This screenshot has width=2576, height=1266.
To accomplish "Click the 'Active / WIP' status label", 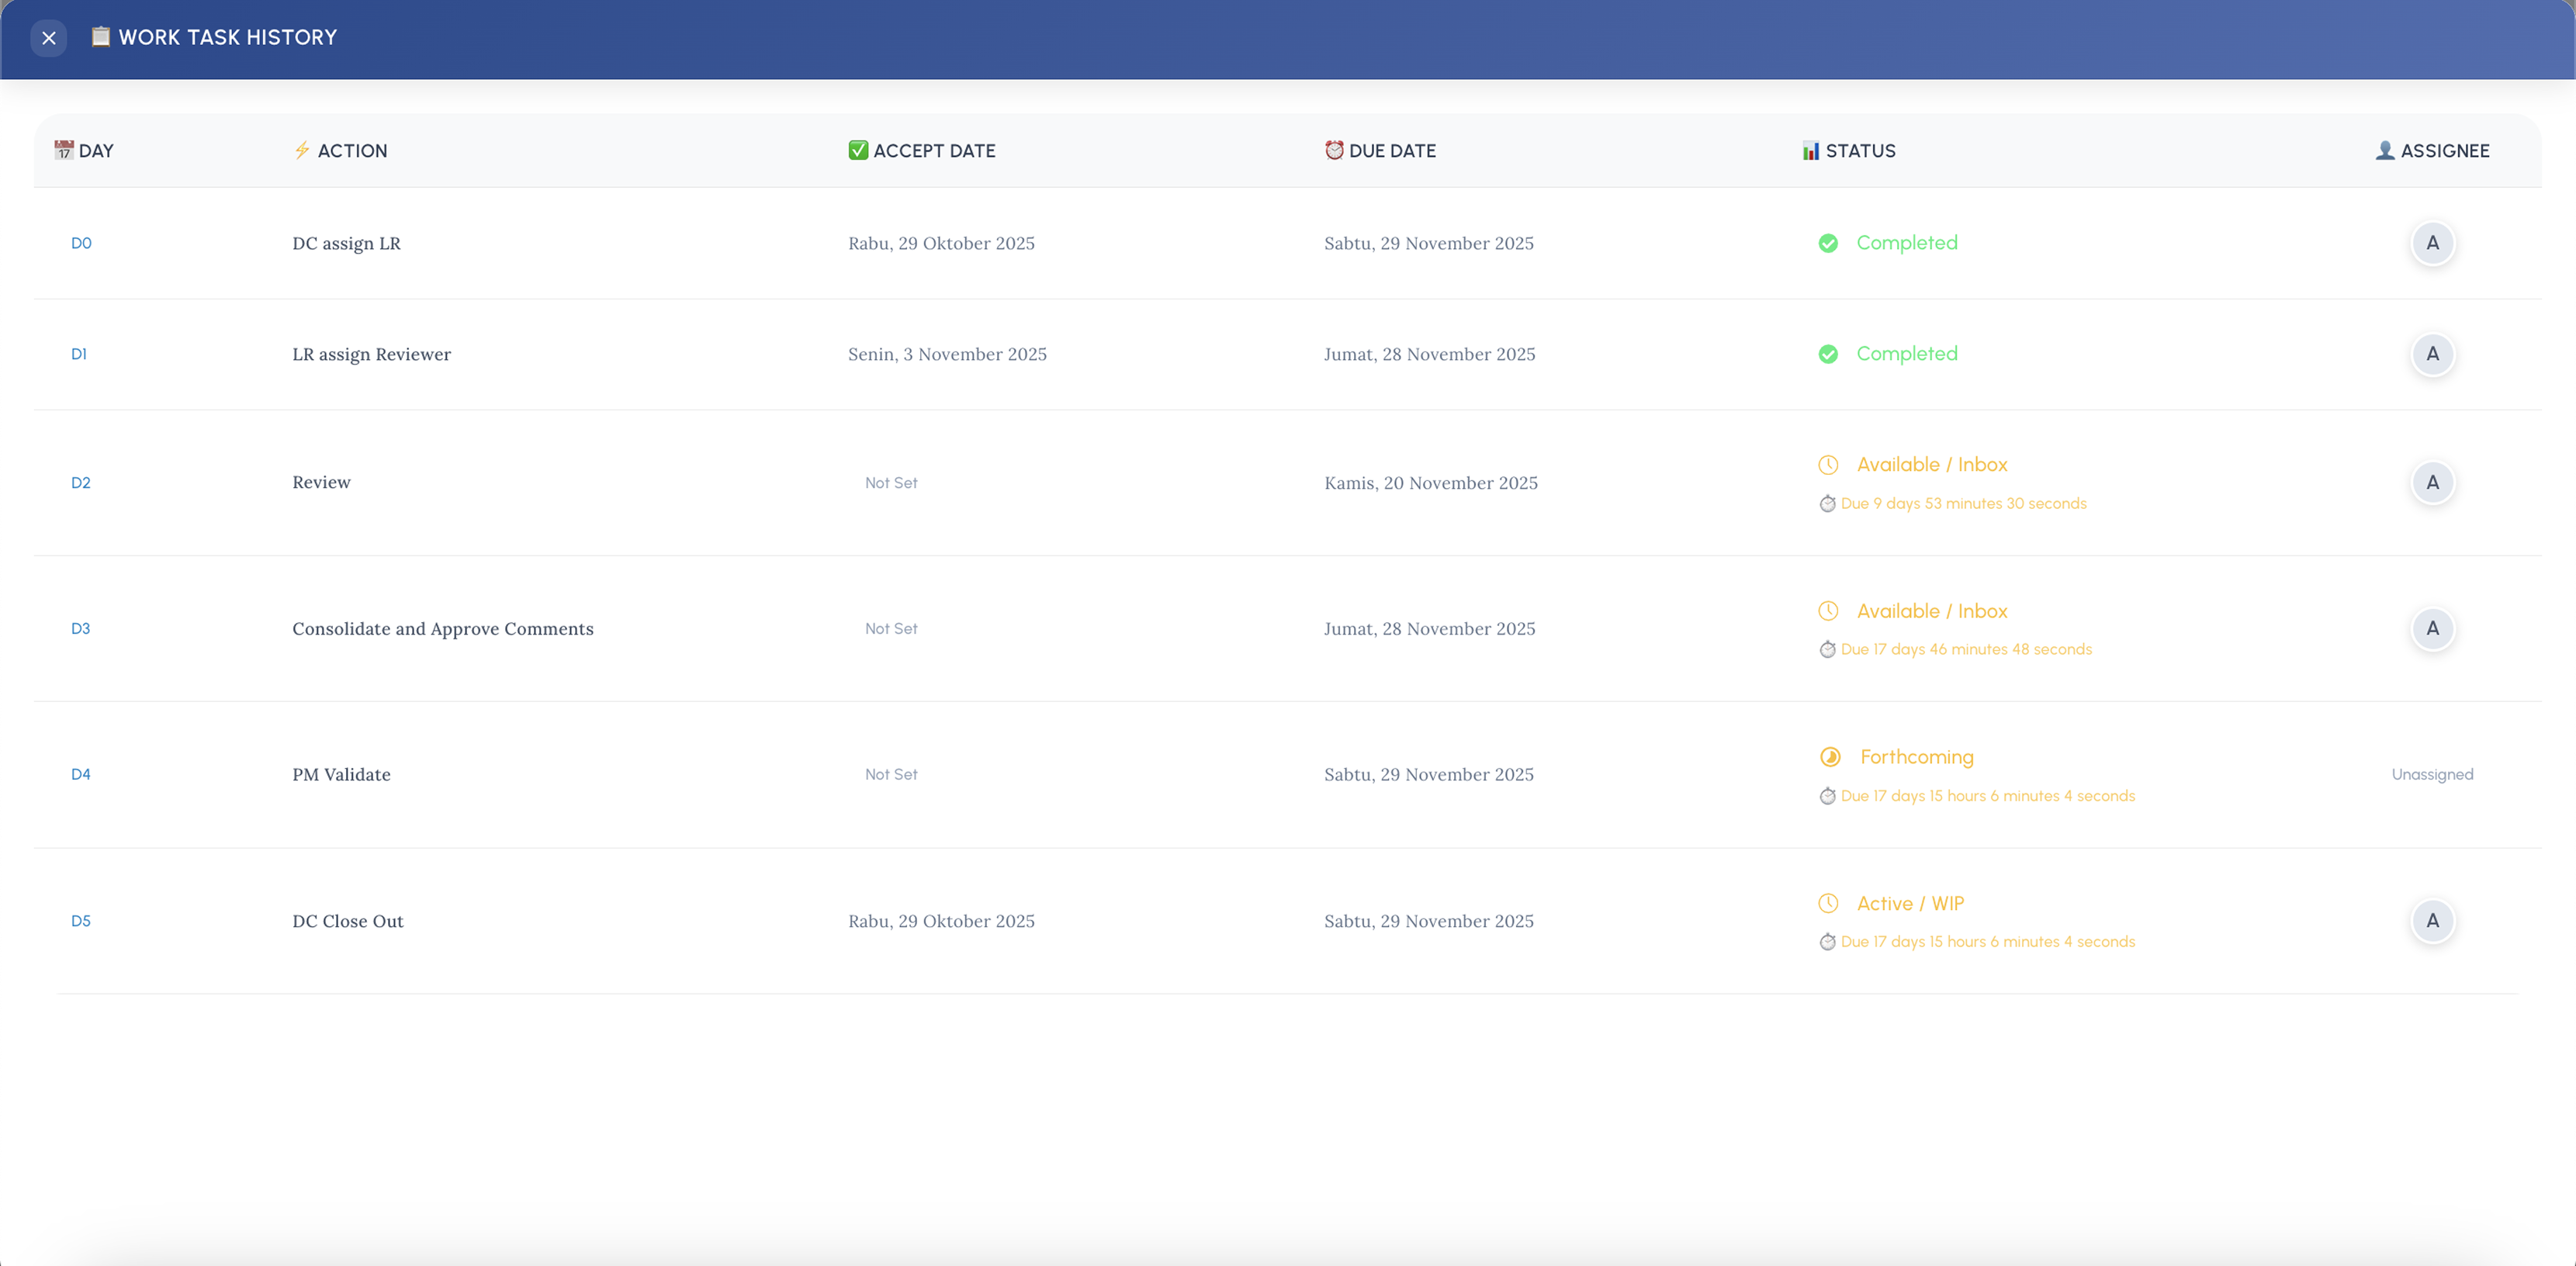I will tap(1910, 903).
